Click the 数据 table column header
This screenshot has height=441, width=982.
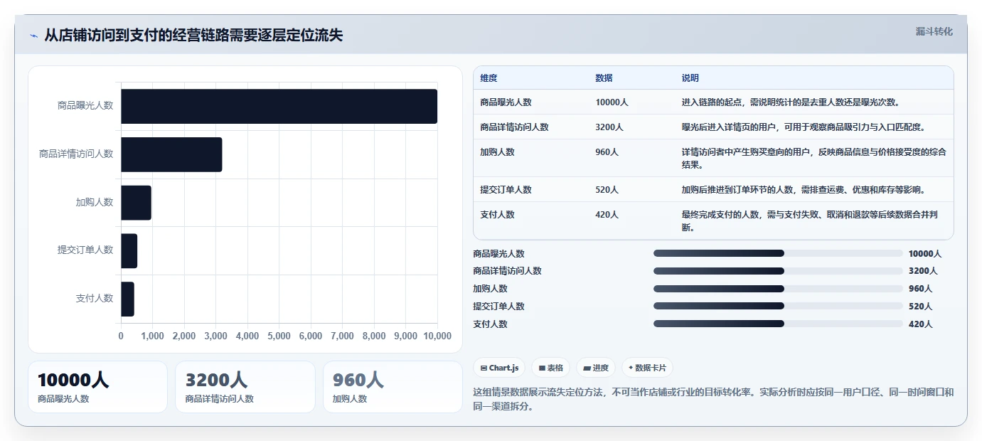pyautogui.click(x=604, y=78)
